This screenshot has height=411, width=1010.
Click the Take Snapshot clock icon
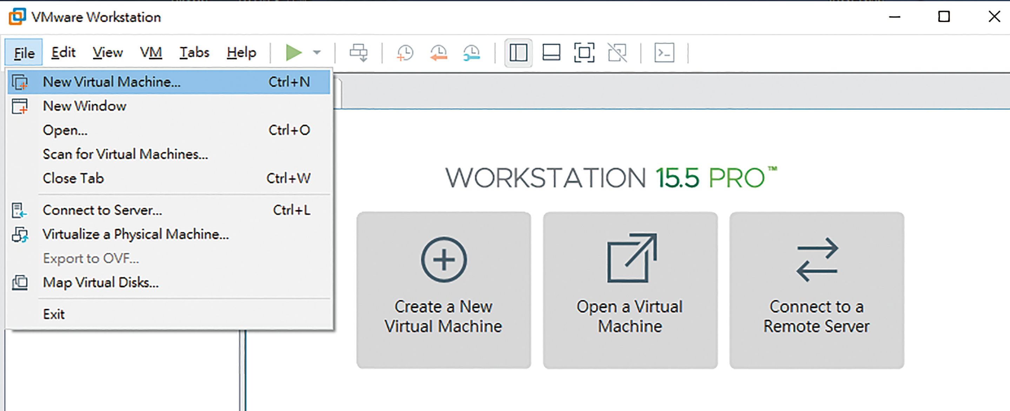tap(405, 53)
